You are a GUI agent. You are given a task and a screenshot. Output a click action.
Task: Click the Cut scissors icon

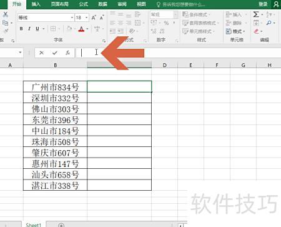pyautogui.click(x=6, y=14)
